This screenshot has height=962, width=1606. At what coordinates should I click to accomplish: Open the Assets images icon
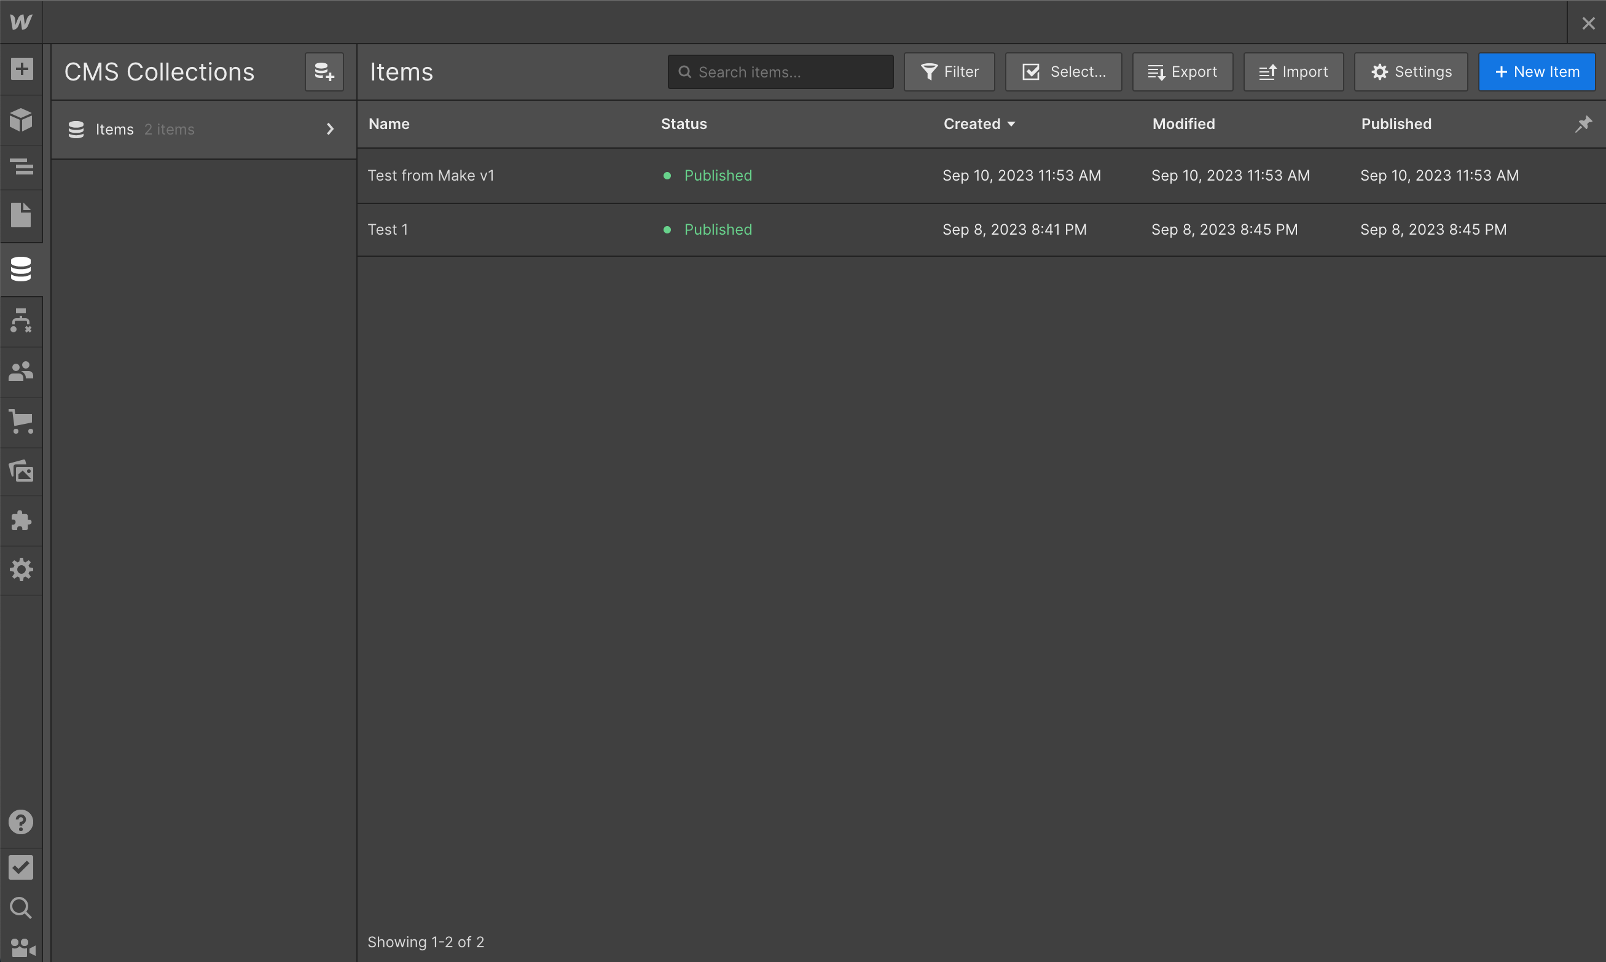coord(22,471)
